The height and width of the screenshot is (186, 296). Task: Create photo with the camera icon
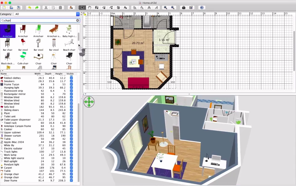pyautogui.click(x=183, y=8)
